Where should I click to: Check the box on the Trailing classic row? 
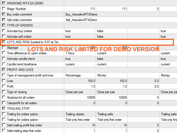(4, 114)
